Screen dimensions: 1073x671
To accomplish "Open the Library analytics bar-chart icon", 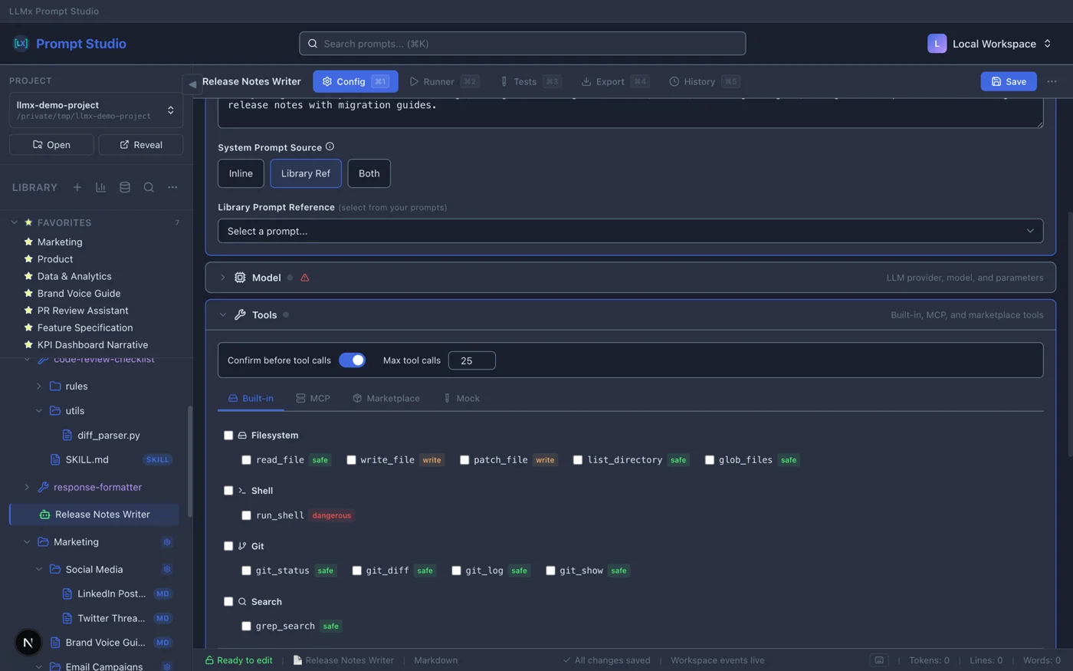I will point(100,187).
